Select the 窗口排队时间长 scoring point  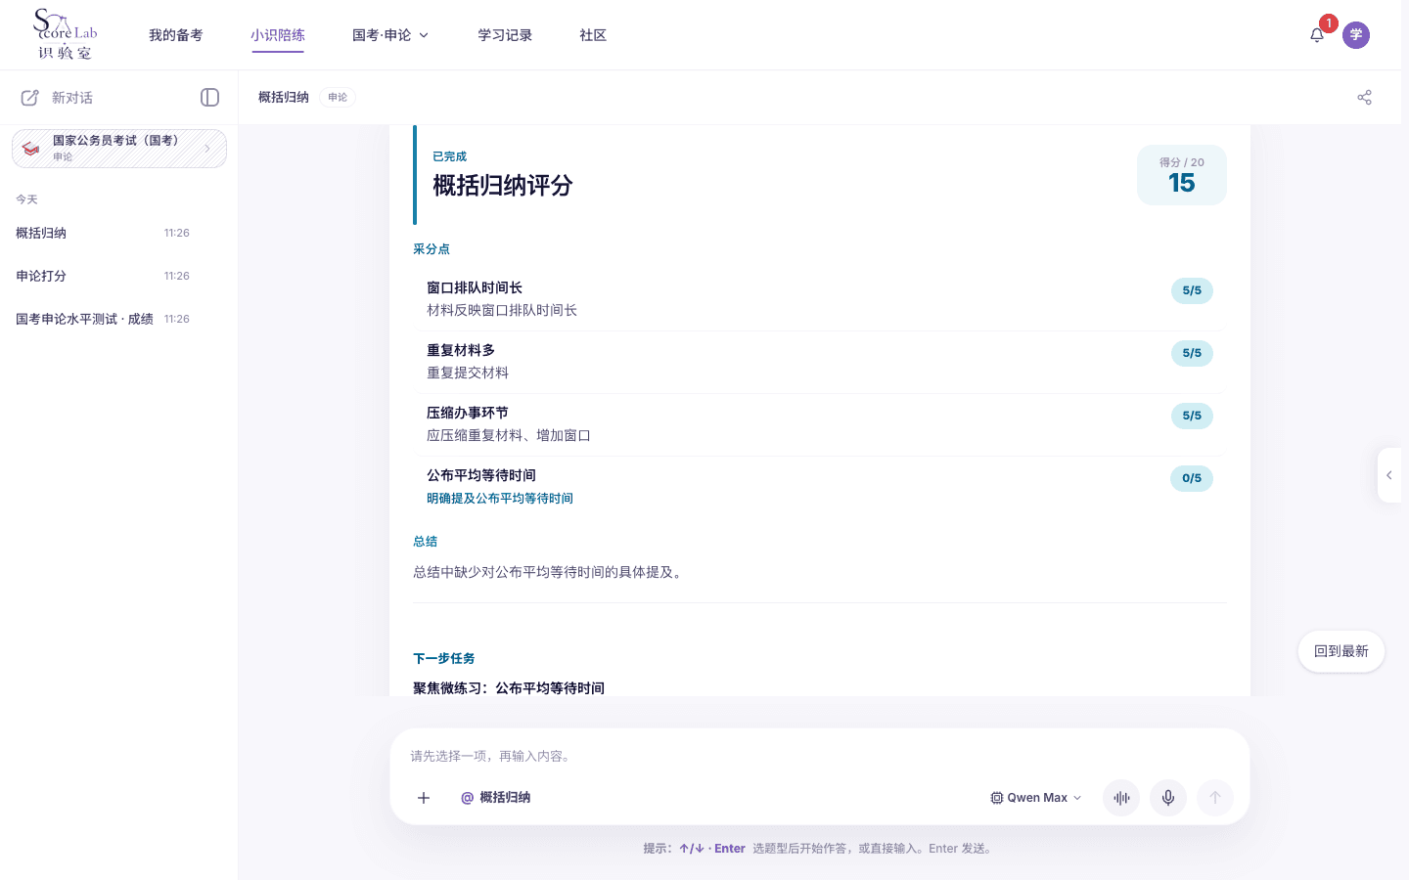click(820, 299)
